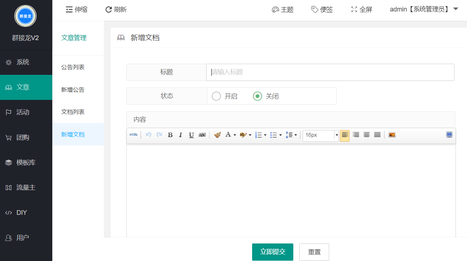Align text right in editor
The width and height of the screenshot is (467, 261).
coord(356,135)
